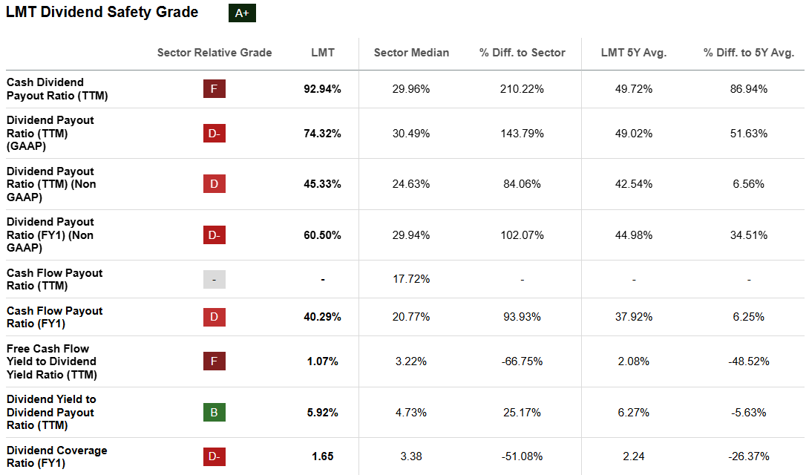The height and width of the screenshot is (475, 809).
Task: Open the Cash Dividend Payout Ratio (TTM) metric
Action: [x=45, y=89]
